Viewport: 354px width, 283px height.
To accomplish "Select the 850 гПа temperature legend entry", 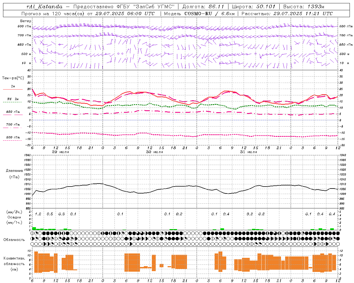I will pos(13,112).
